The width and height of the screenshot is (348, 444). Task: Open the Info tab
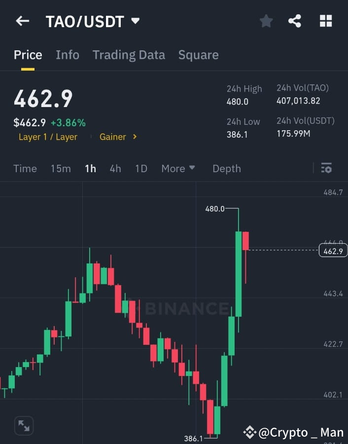point(68,55)
